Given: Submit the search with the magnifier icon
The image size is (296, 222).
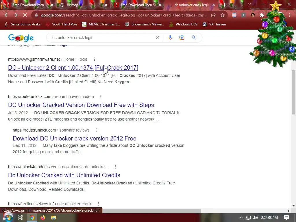Looking at the screenshot, I should pos(194,38).
